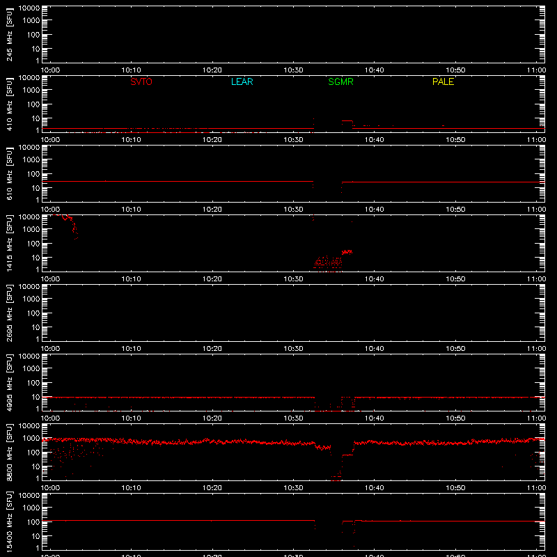
Task: Click the yellow PALE station label
Action: pos(443,81)
